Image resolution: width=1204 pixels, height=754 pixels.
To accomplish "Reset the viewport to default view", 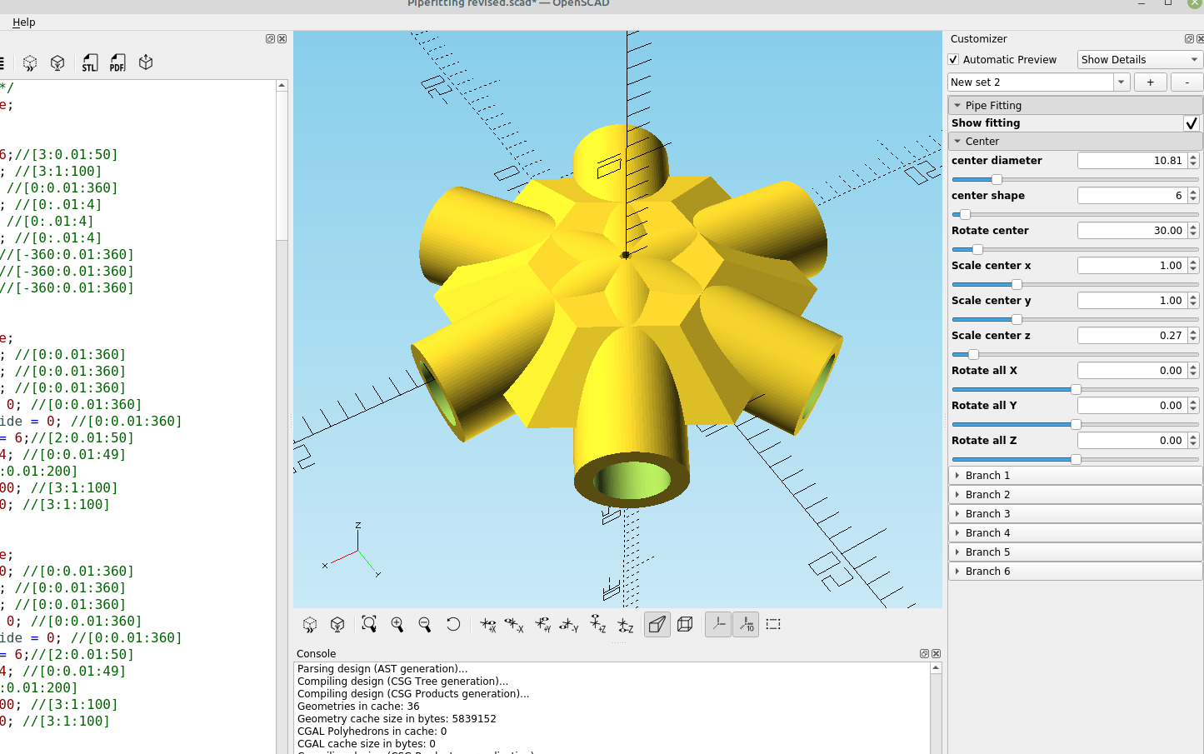I will click(453, 624).
